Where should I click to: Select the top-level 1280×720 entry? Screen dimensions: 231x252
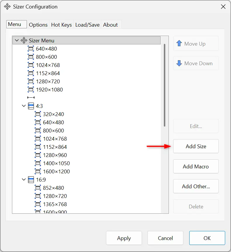point(48,82)
